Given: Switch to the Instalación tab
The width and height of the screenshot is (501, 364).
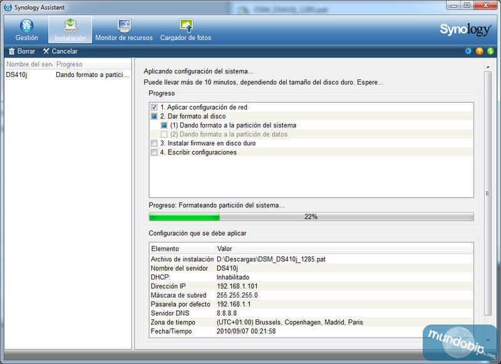Looking at the screenshot, I should coord(70,29).
